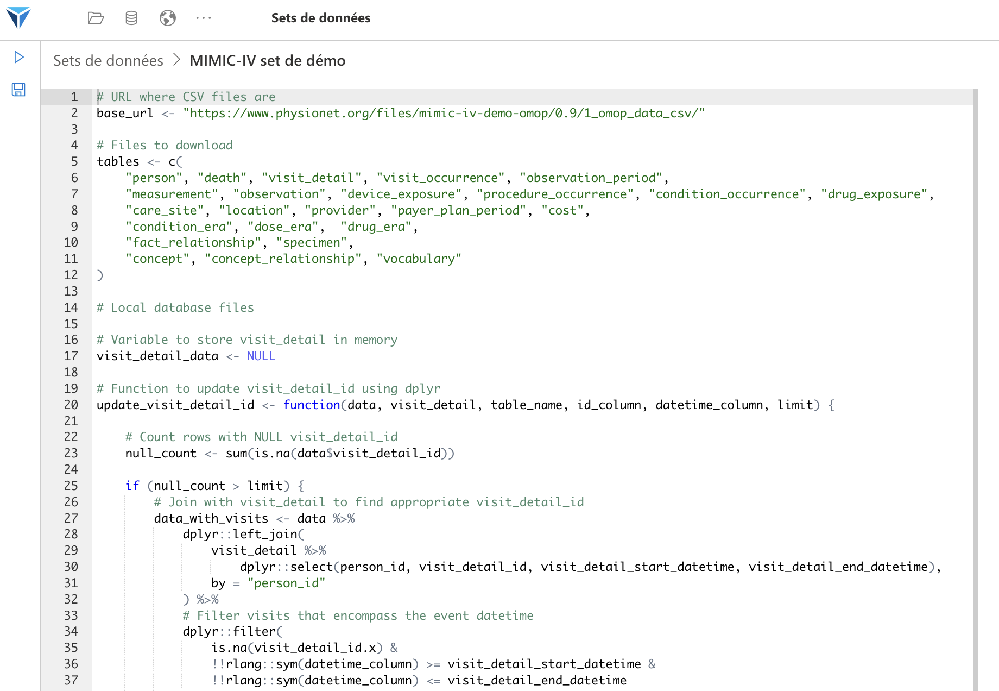Place cursor on 'tables <- c('
Image resolution: width=999 pixels, height=691 pixels.
(x=140, y=161)
